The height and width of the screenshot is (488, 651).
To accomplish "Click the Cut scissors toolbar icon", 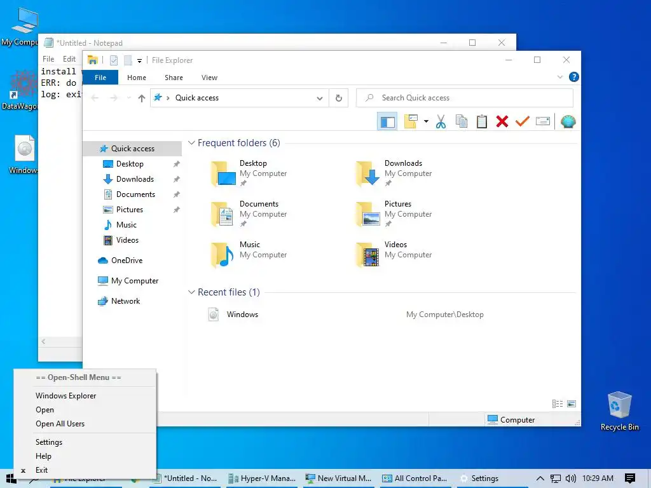I will coord(441,121).
